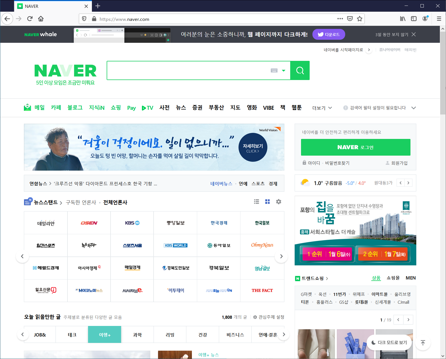
Task: Open newsstand settings gear icon
Action: click(279, 202)
